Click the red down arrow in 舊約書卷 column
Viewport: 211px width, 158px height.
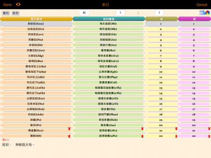69,136
